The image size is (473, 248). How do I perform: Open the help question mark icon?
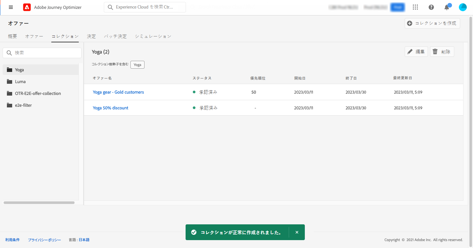pyautogui.click(x=431, y=7)
